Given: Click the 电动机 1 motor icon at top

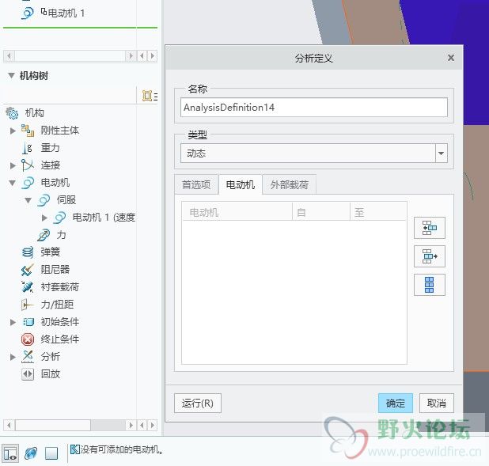Looking at the screenshot, I should pos(28,13).
